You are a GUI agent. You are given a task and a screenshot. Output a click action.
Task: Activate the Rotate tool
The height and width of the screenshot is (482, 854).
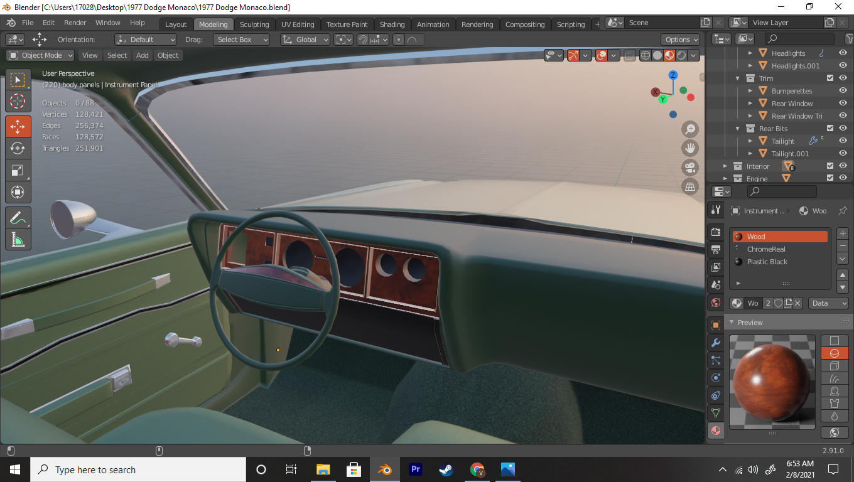pyautogui.click(x=18, y=148)
